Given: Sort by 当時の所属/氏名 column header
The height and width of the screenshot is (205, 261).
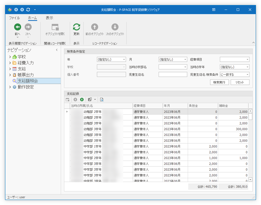Looking at the screenshot, I should click(x=101, y=106).
